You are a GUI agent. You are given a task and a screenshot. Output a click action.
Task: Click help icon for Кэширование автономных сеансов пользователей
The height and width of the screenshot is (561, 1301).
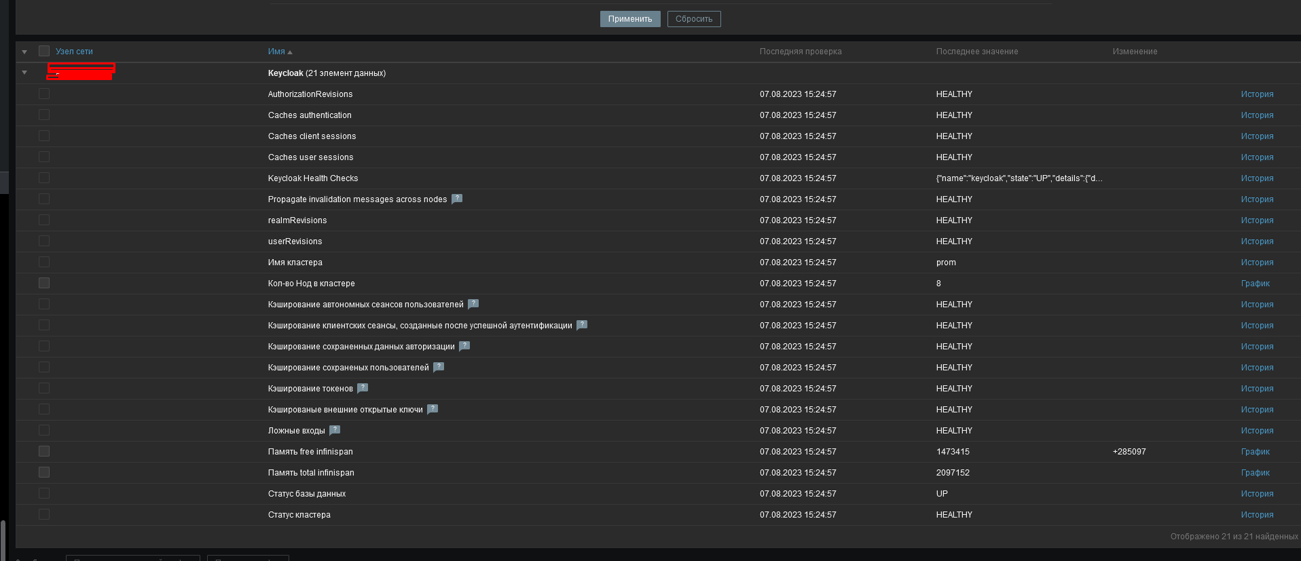[x=473, y=304]
